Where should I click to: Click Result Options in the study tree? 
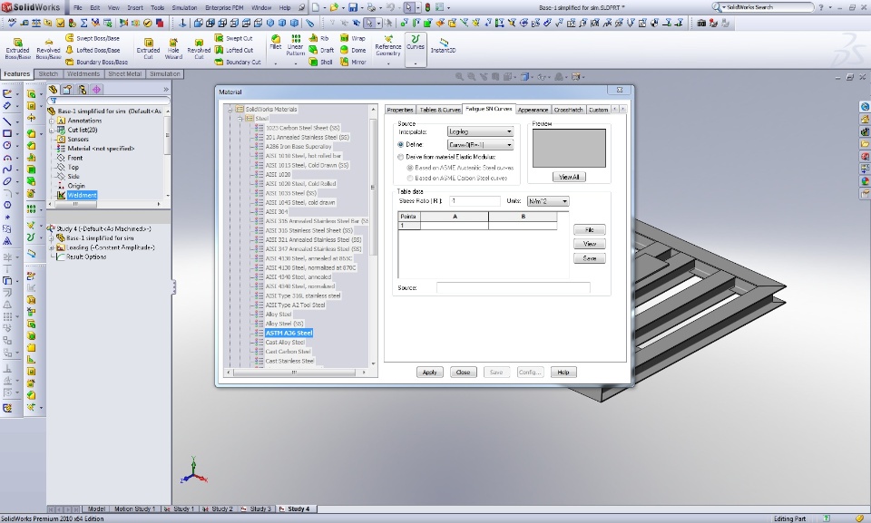point(86,257)
